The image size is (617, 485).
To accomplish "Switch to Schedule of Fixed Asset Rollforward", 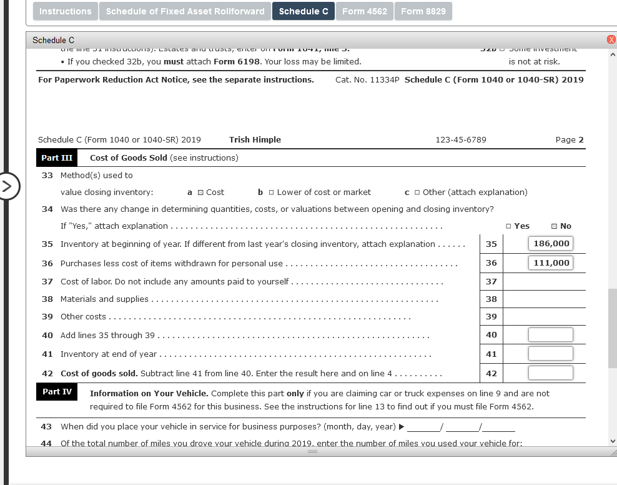I will 185,11.
